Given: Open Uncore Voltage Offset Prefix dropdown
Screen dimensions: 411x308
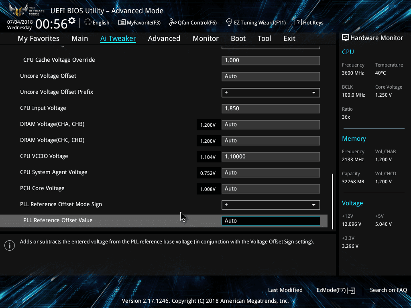Looking at the screenshot, I should point(271,93).
